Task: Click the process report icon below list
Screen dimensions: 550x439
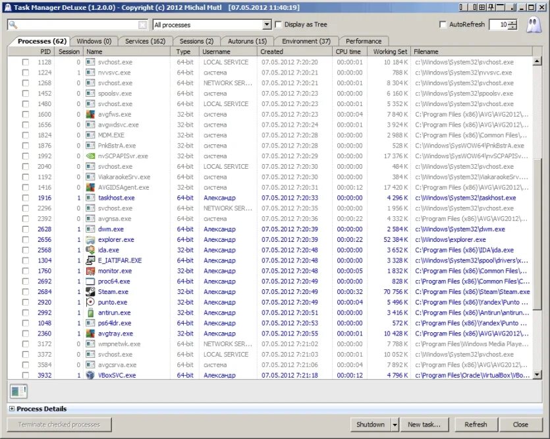Action: click(18, 391)
